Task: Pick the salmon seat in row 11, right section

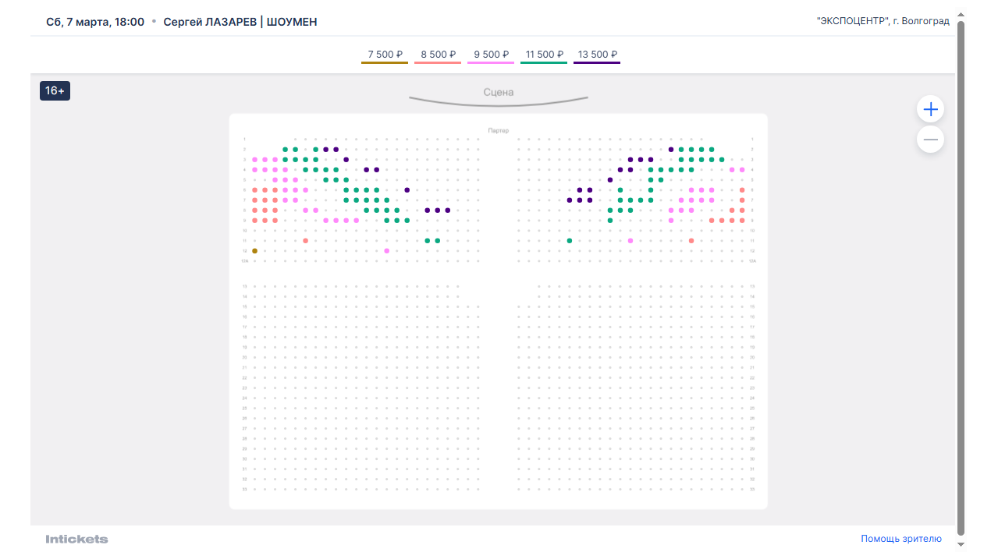Action: coord(691,241)
